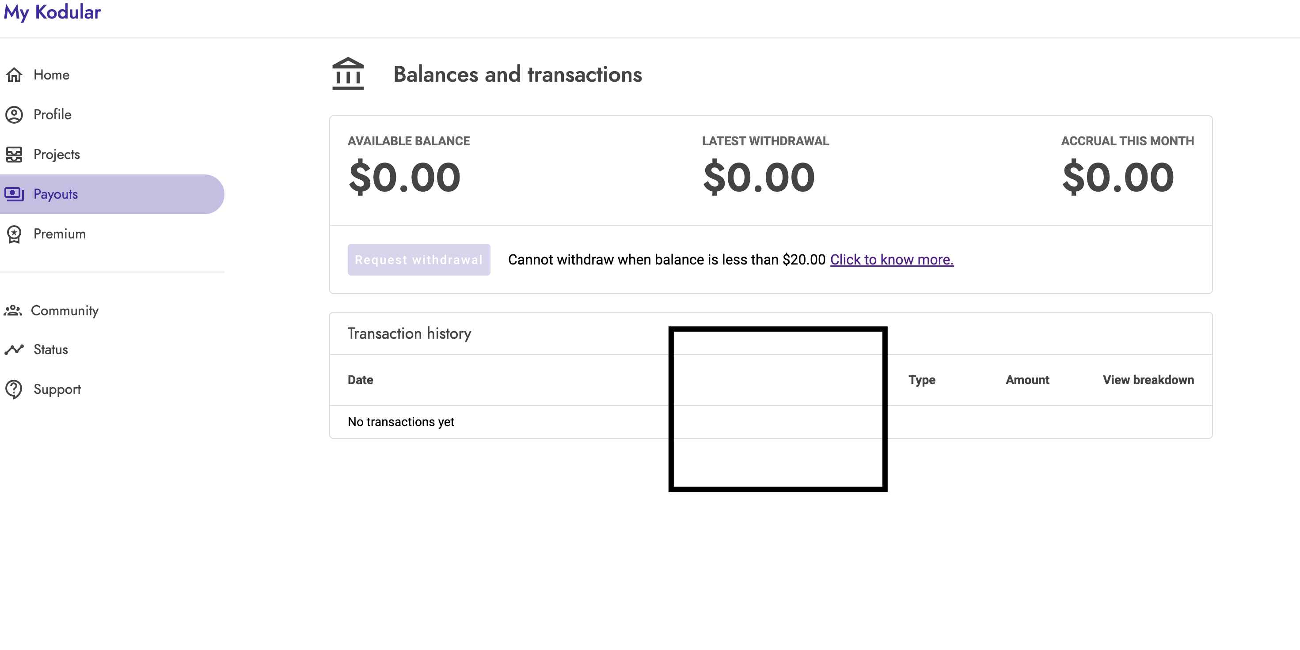Click the Home house icon
This screenshot has height=650, width=1300.
point(14,75)
